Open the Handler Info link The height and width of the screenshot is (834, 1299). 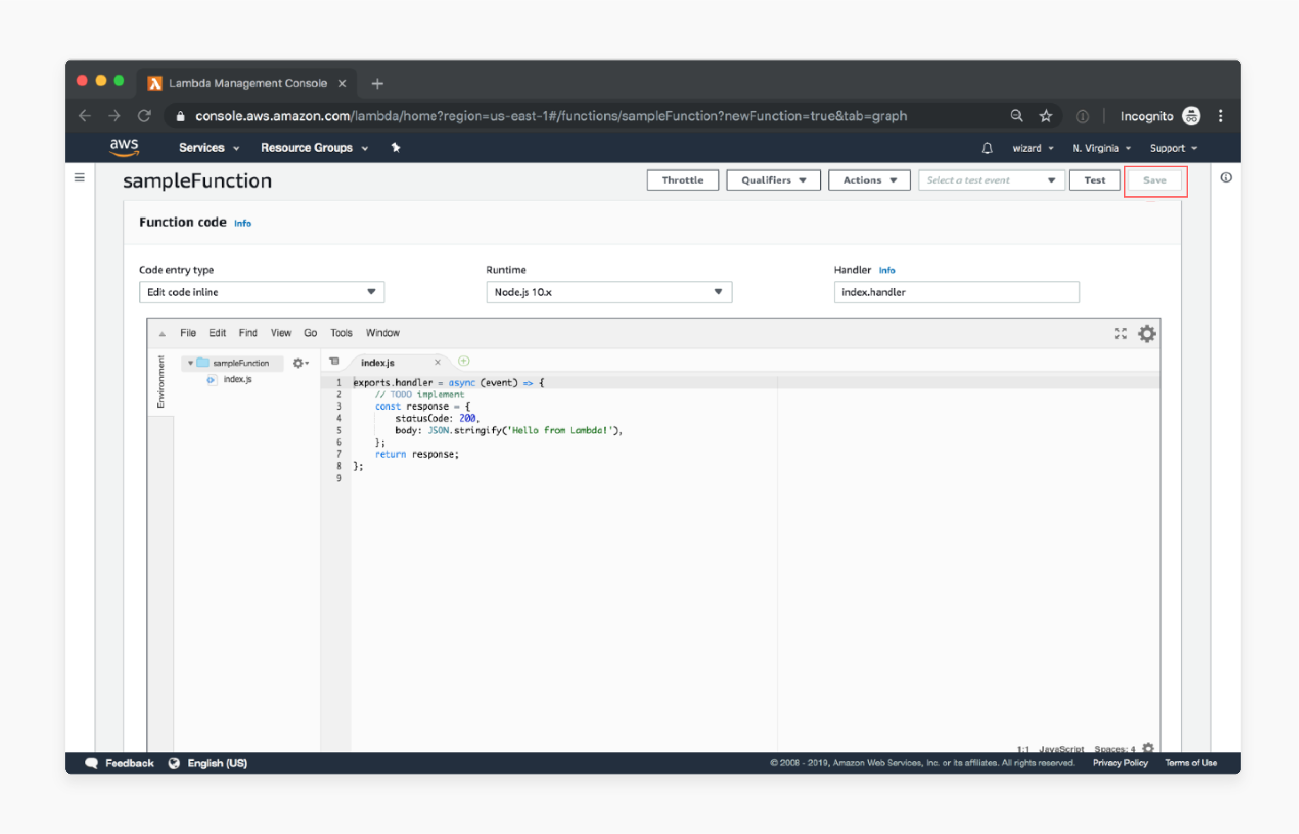point(887,270)
